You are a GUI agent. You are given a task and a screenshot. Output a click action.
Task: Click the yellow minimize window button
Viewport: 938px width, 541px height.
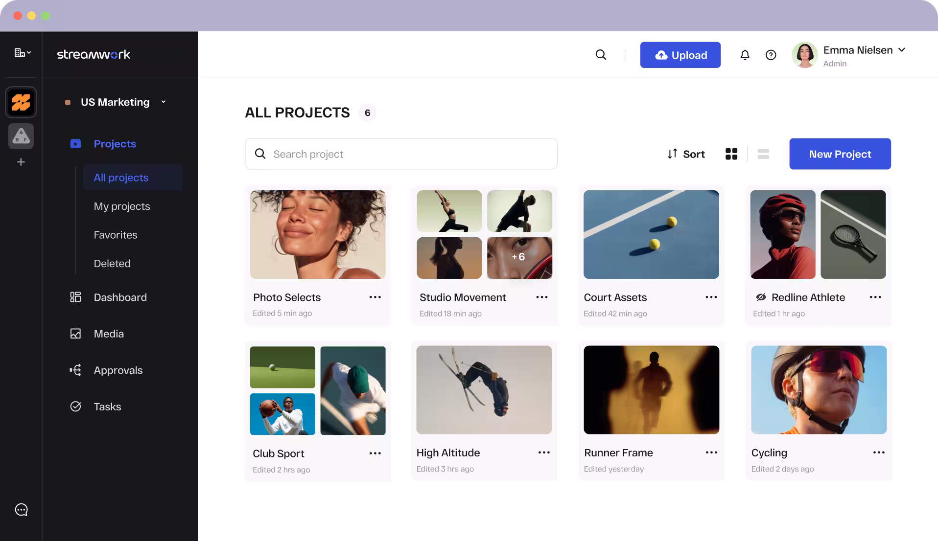tap(31, 16)
